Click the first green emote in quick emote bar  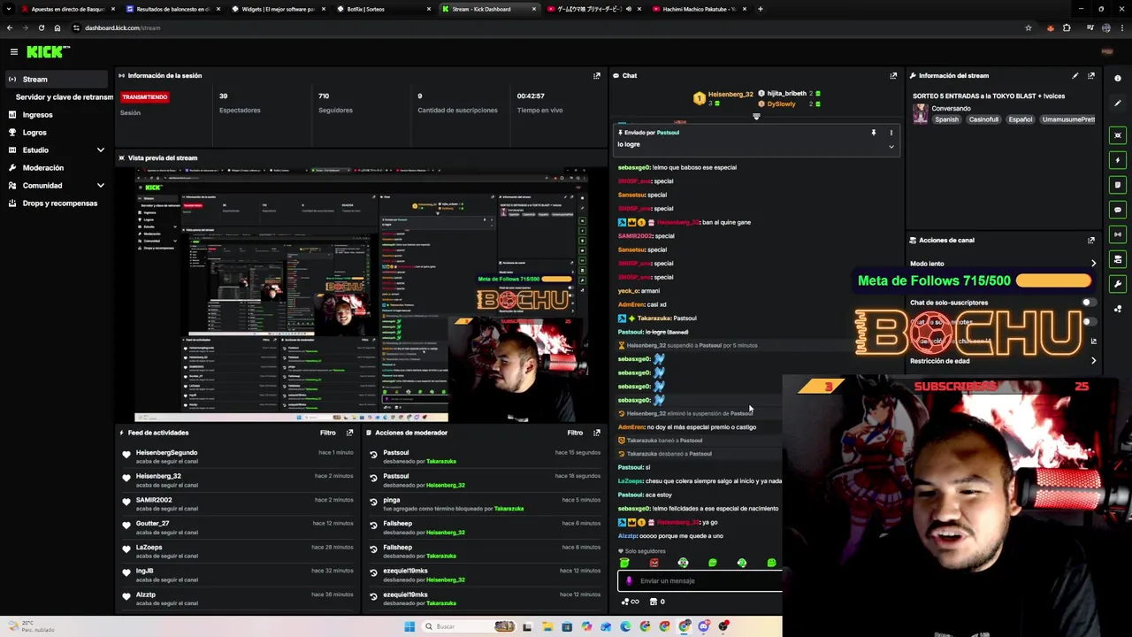click(x=624, y=563)
